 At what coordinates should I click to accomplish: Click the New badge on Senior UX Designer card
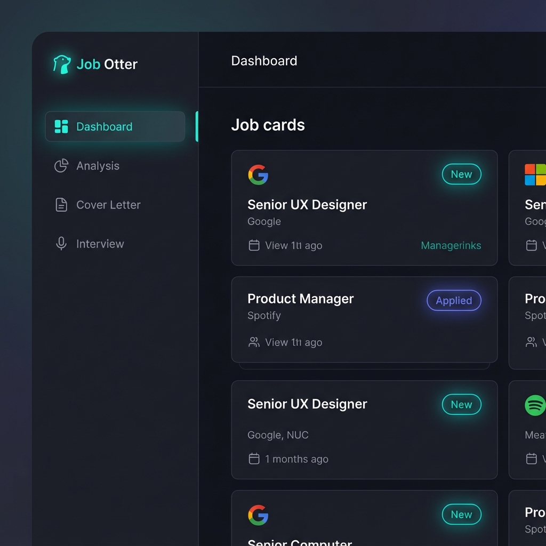pyautogui.click(x=461, y=174)
